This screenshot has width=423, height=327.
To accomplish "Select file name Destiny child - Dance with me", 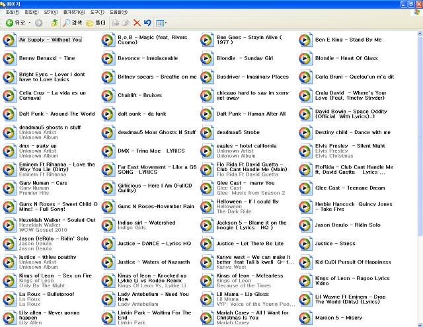I will click(x=353, y=132).
